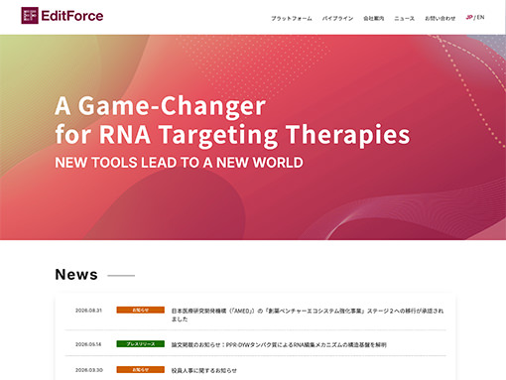Switch the site language to EN
The height and width of the screenshot is (380, 506).
click(480, 18)
